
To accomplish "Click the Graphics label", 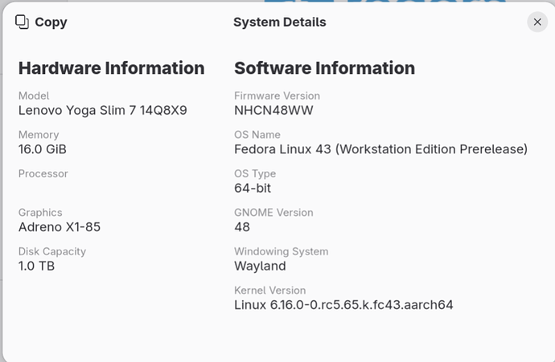I will point(40,212).
